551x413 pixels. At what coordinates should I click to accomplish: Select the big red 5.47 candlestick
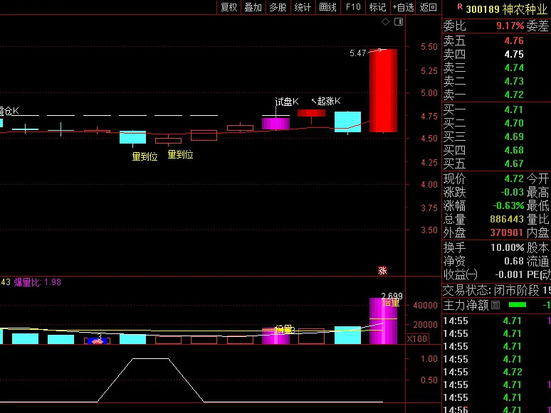click(383, 90)
